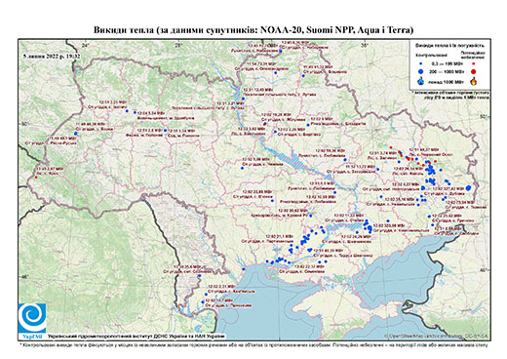Click the red marker under 13:45 2,87 МВт label

(36, 178)
